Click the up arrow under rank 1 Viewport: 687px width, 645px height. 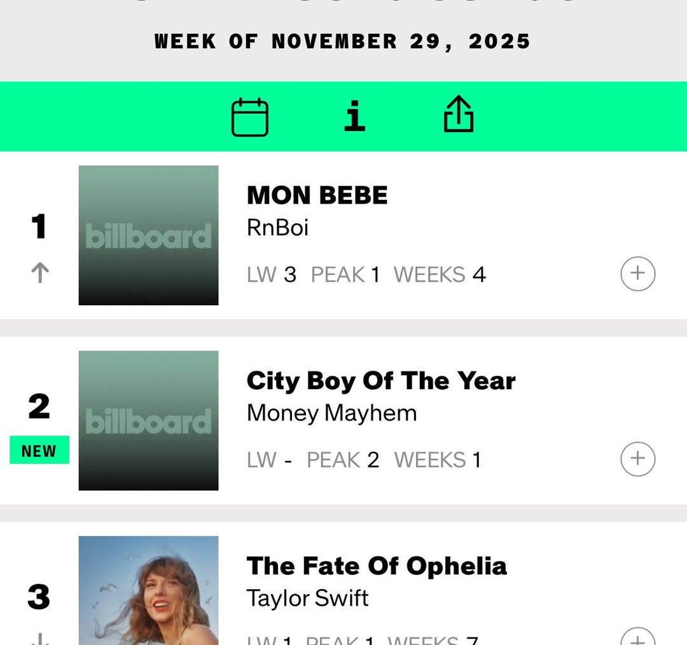(39, 273)
